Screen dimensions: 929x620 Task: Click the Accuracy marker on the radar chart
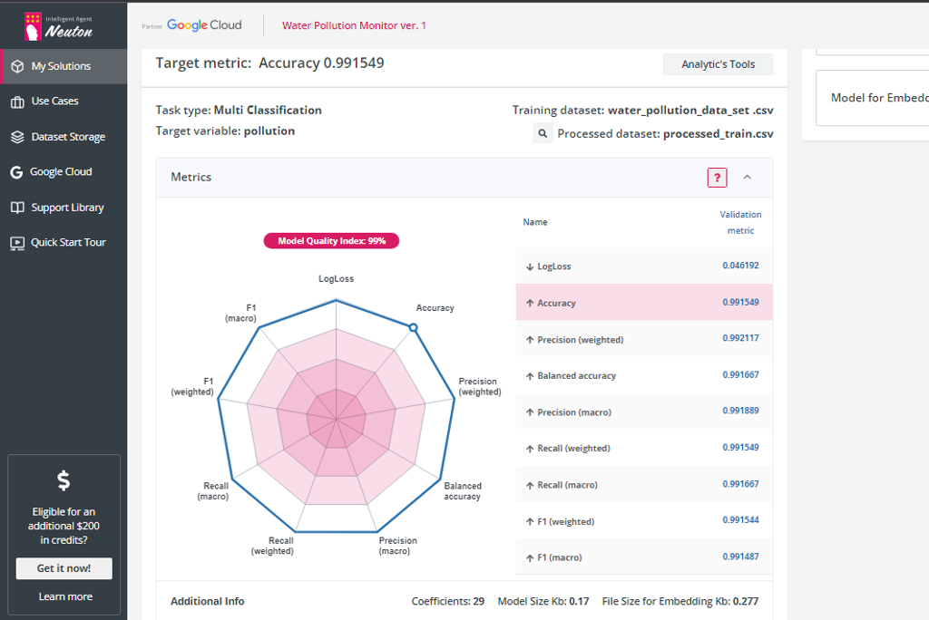413,327
